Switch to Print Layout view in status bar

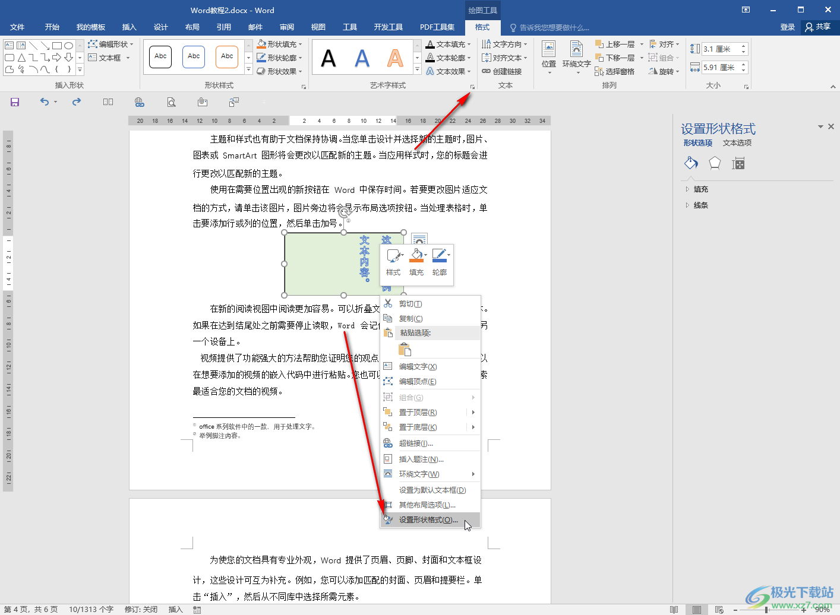point(697,610)
